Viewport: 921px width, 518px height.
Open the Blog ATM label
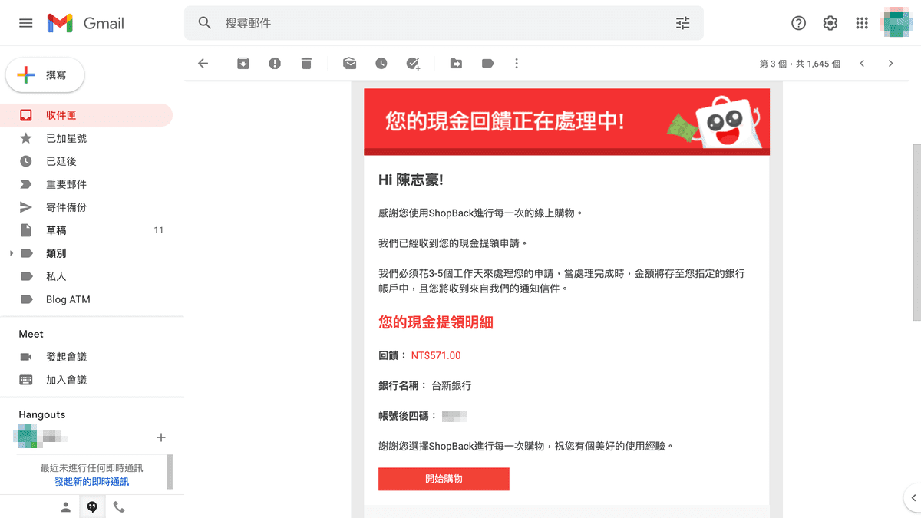(x=68, y=299)
